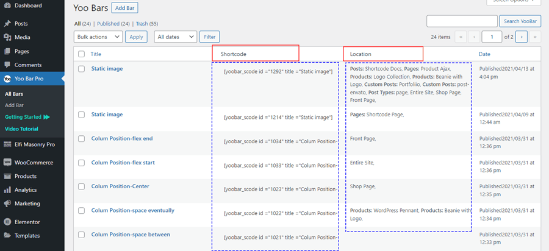Check the Static image 1214 row checkbox

[x=81, y=115]
